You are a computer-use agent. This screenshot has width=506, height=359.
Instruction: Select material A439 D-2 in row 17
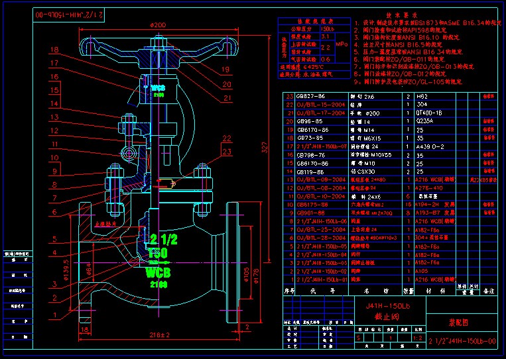pos(430,146)
